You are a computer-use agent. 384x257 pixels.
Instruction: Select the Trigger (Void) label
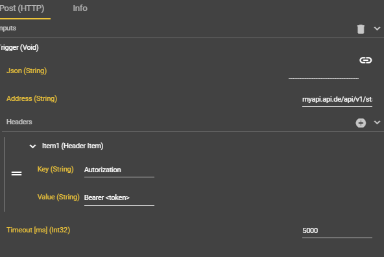pos(19,48)
